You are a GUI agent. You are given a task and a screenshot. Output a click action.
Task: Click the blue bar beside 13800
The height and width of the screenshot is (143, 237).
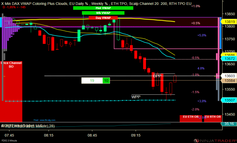click(x=221, y=33)
